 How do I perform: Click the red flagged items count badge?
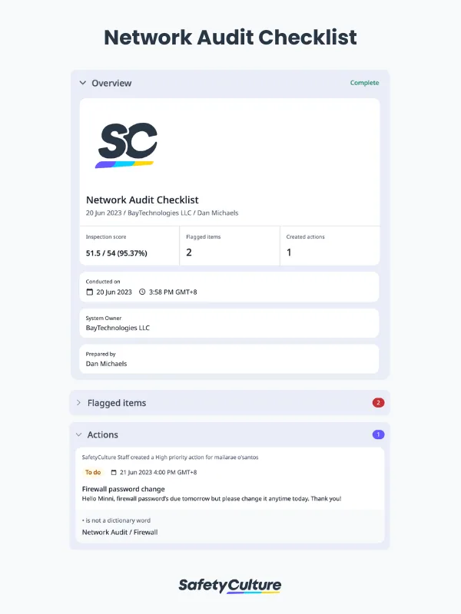[377, 402]
